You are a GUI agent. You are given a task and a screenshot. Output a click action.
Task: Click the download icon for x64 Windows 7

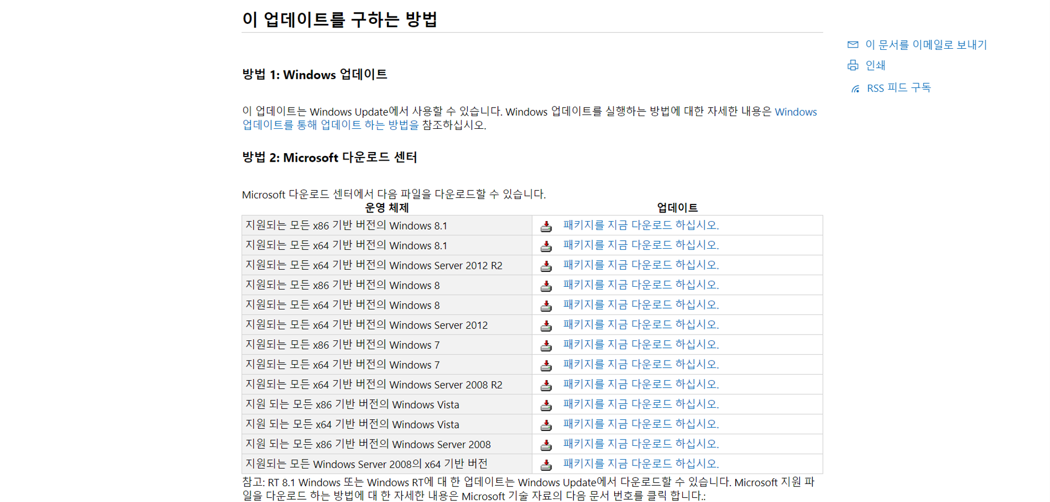[x=546, y=365]
